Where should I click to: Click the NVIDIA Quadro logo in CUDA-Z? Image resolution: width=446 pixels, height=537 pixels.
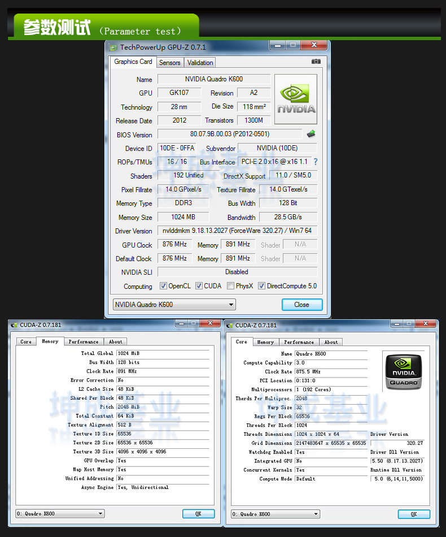click(403, 371)
